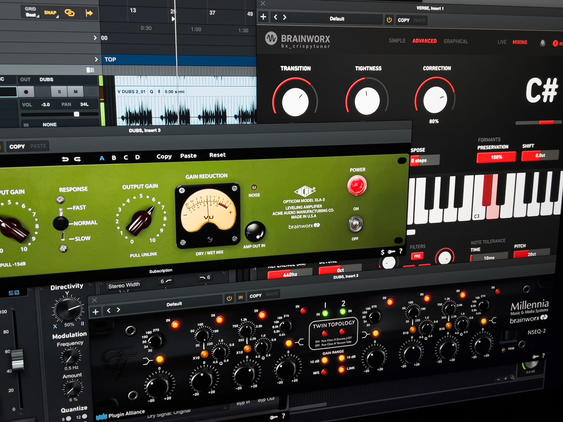Click the plus add-preset icon in the crispytuner header
Image resolution: width=563 pixels, height=422 pixels.
pos(263,17)
